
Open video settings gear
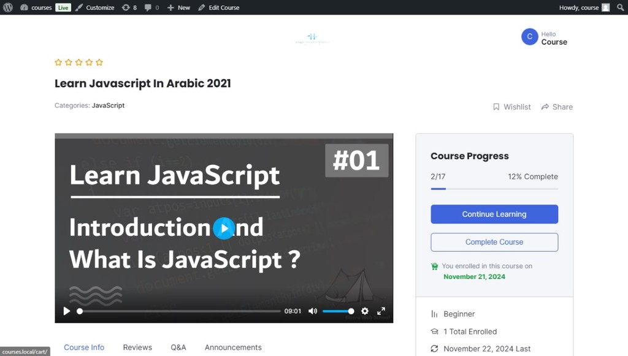click(x=365, y=311)
